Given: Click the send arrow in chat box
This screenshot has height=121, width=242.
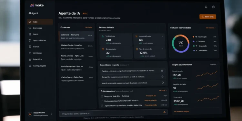Looking at the screenshot, I should 164,112.
